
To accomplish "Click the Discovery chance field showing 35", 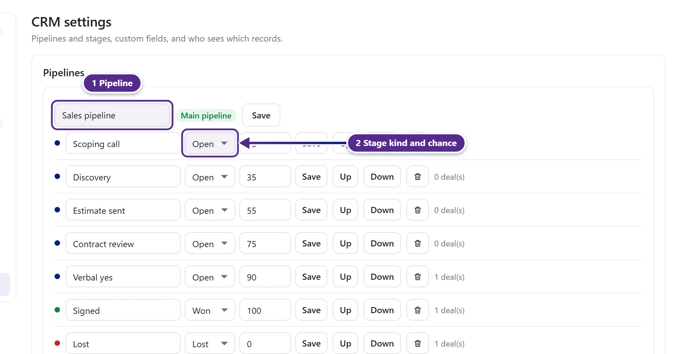I will pyautogui.click(x=265, y=177).
